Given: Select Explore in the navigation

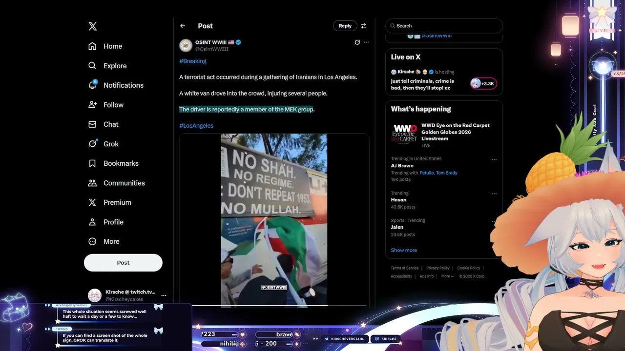Looking at the screenshot, I should pos(115,66).
